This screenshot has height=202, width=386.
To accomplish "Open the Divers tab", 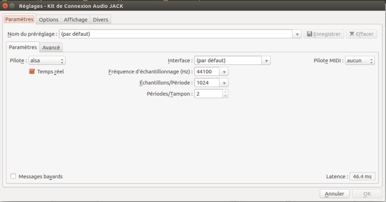I will [100, 20].
